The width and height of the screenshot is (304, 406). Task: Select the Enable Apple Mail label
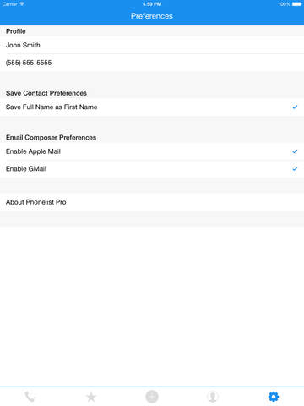click(x=33, y=151)
